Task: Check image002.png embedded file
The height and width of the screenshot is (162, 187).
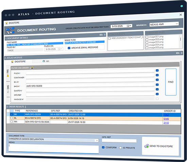Action: (x=147, y=39)
